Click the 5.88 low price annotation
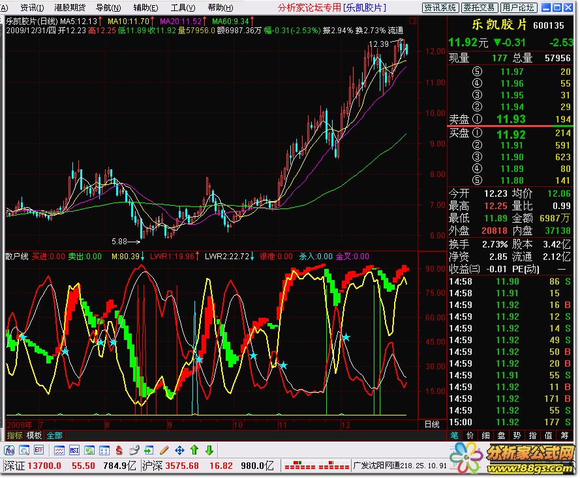 tap(119, 242)
